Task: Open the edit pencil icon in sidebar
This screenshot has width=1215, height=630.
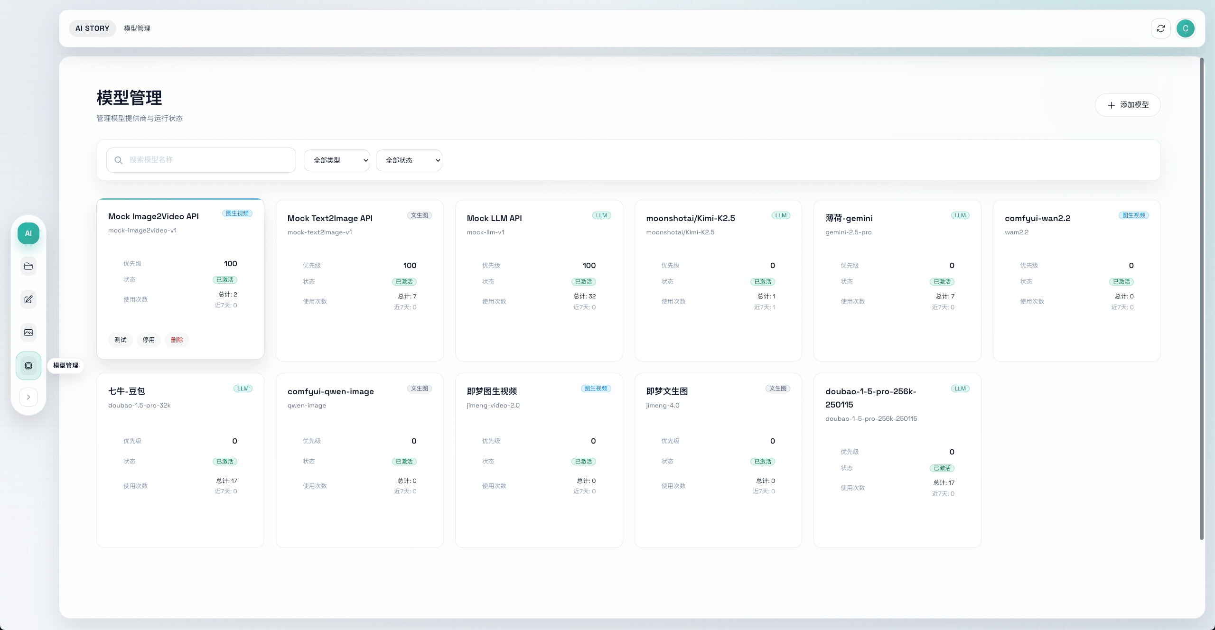Action: (28, 299)
